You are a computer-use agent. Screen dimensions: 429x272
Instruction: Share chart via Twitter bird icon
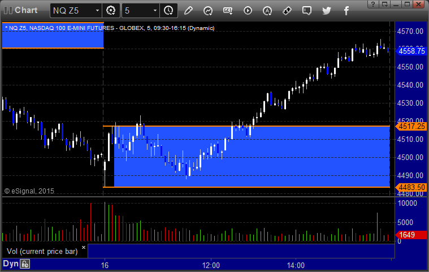coord(326,11)
